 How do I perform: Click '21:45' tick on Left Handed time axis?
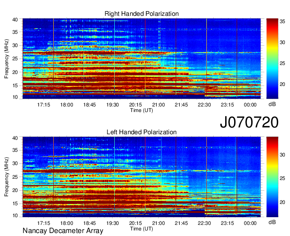click(181, 223)
